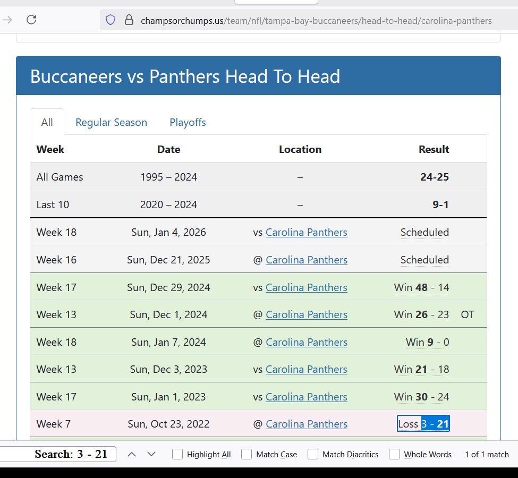The width and height of the screenshot is (518, 478).
Task: Click the browser reload icon
Action: pyautogui.click(x=31, y=20)
